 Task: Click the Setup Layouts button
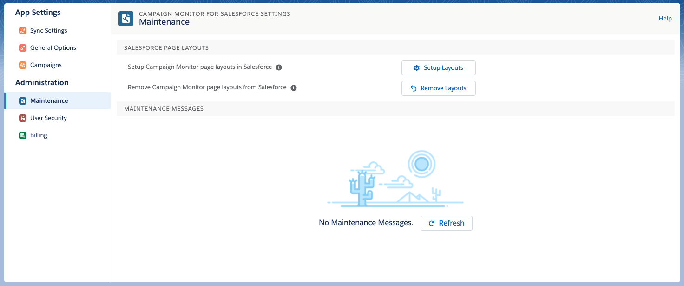(x=439, y=68)
